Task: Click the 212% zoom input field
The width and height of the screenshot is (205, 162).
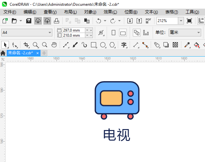Action: click(x=167, y=21)
